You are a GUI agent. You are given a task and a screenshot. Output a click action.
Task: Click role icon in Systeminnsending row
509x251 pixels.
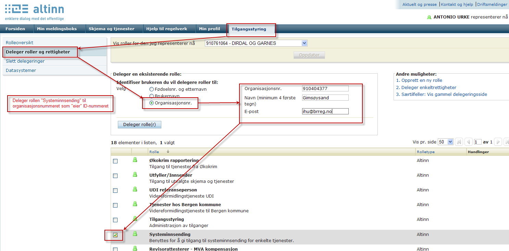(135, 234)
